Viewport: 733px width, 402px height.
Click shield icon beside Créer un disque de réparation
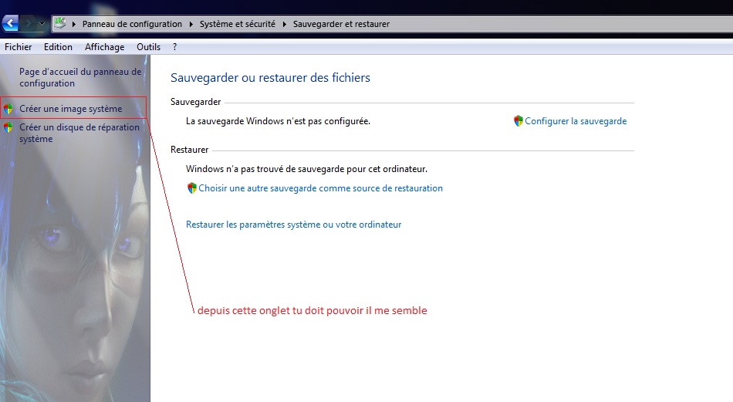(8, 127)
